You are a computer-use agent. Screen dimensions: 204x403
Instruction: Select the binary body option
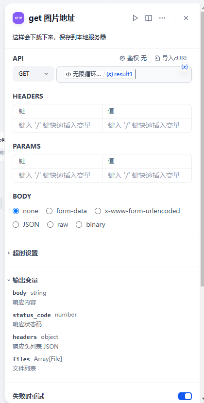90,225
